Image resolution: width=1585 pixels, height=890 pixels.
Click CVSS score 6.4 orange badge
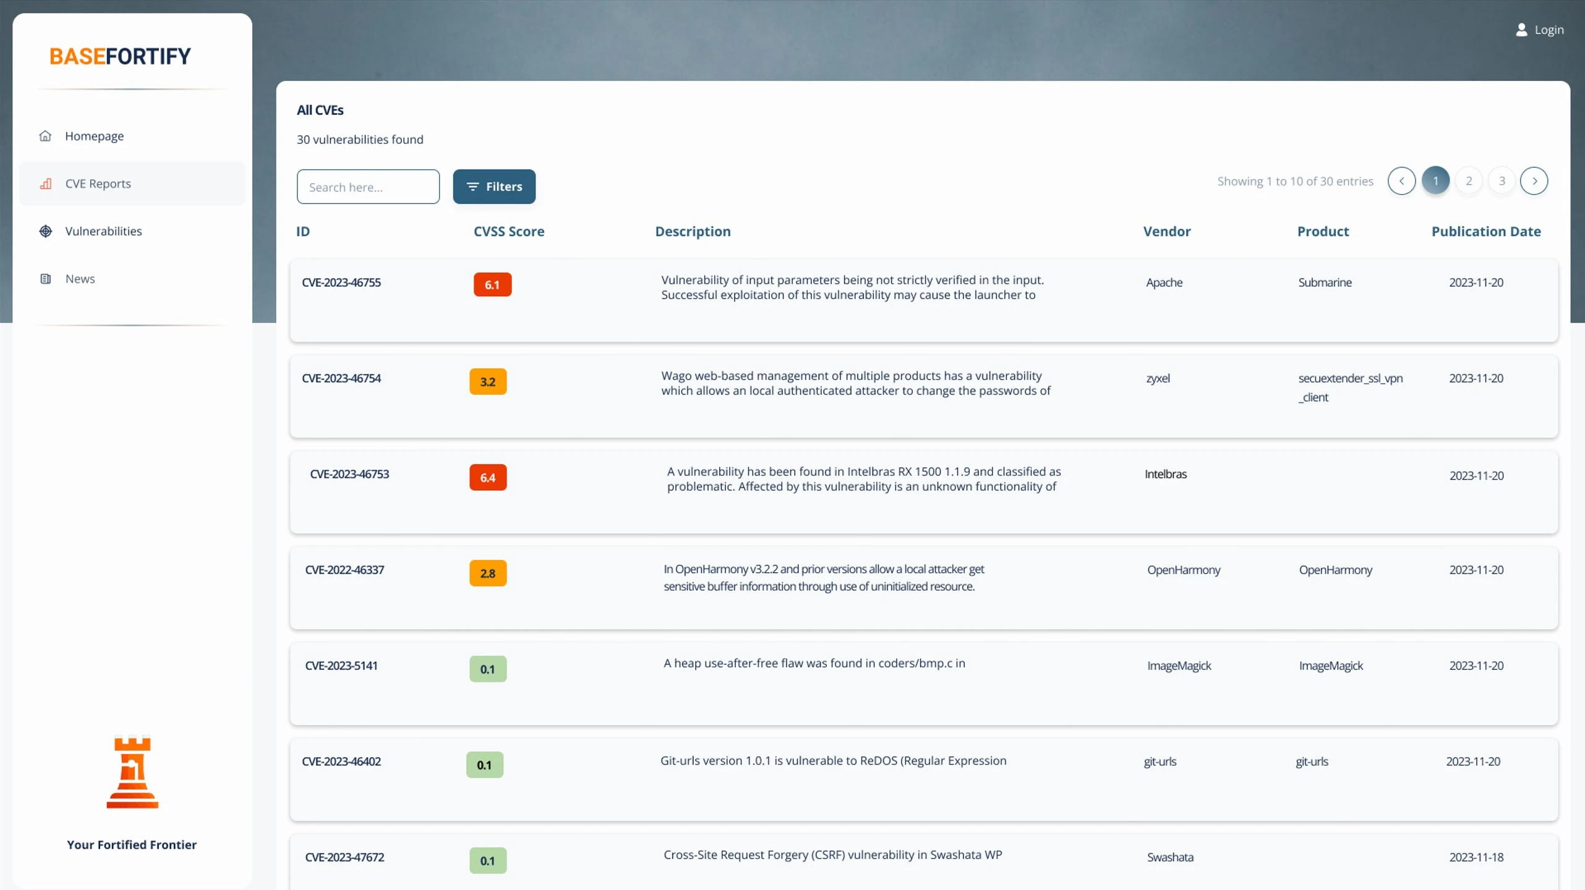pos(488,478)
